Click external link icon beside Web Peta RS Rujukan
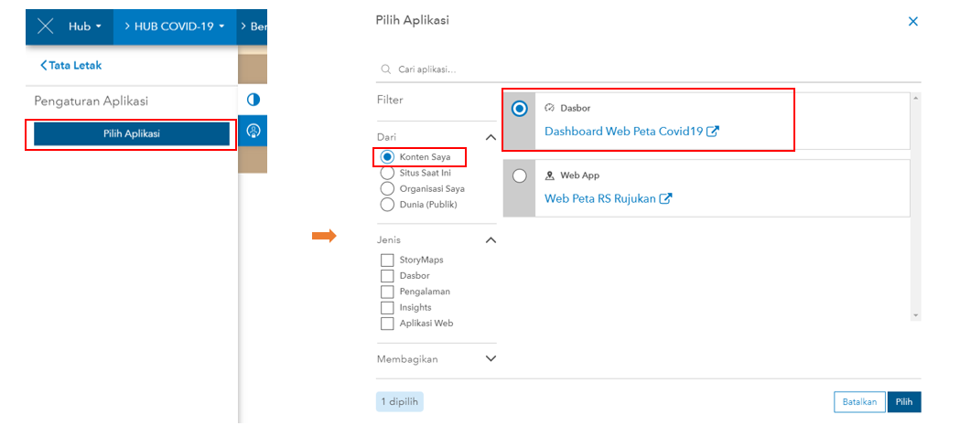960x436 pixels. (x=666, y=198)
